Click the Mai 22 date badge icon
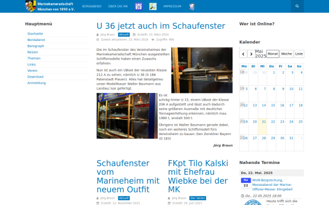Viewport: 329px width, 205px height. tap(246, 183)
